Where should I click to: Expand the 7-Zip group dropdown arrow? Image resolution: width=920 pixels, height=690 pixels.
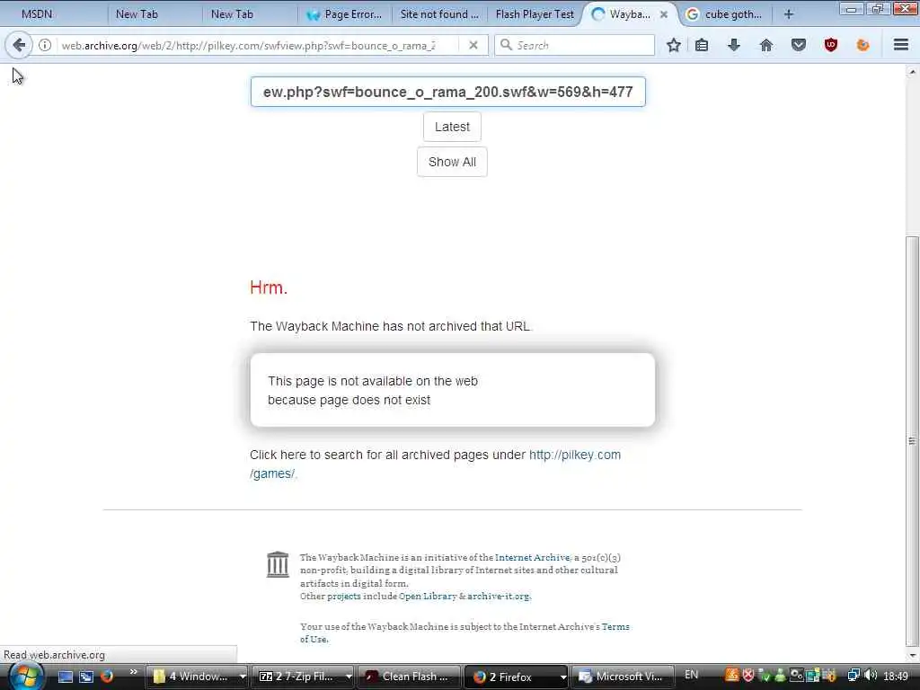[348, 677]
